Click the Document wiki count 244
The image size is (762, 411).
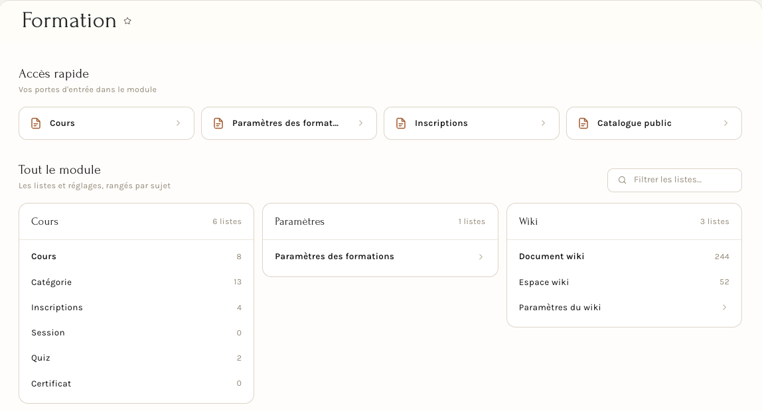(722, 257)
